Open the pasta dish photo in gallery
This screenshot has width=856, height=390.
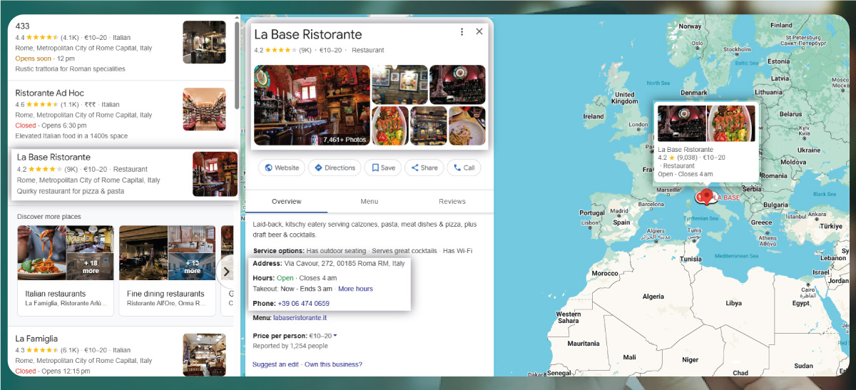pyautogui.click(x=467, y=126)
